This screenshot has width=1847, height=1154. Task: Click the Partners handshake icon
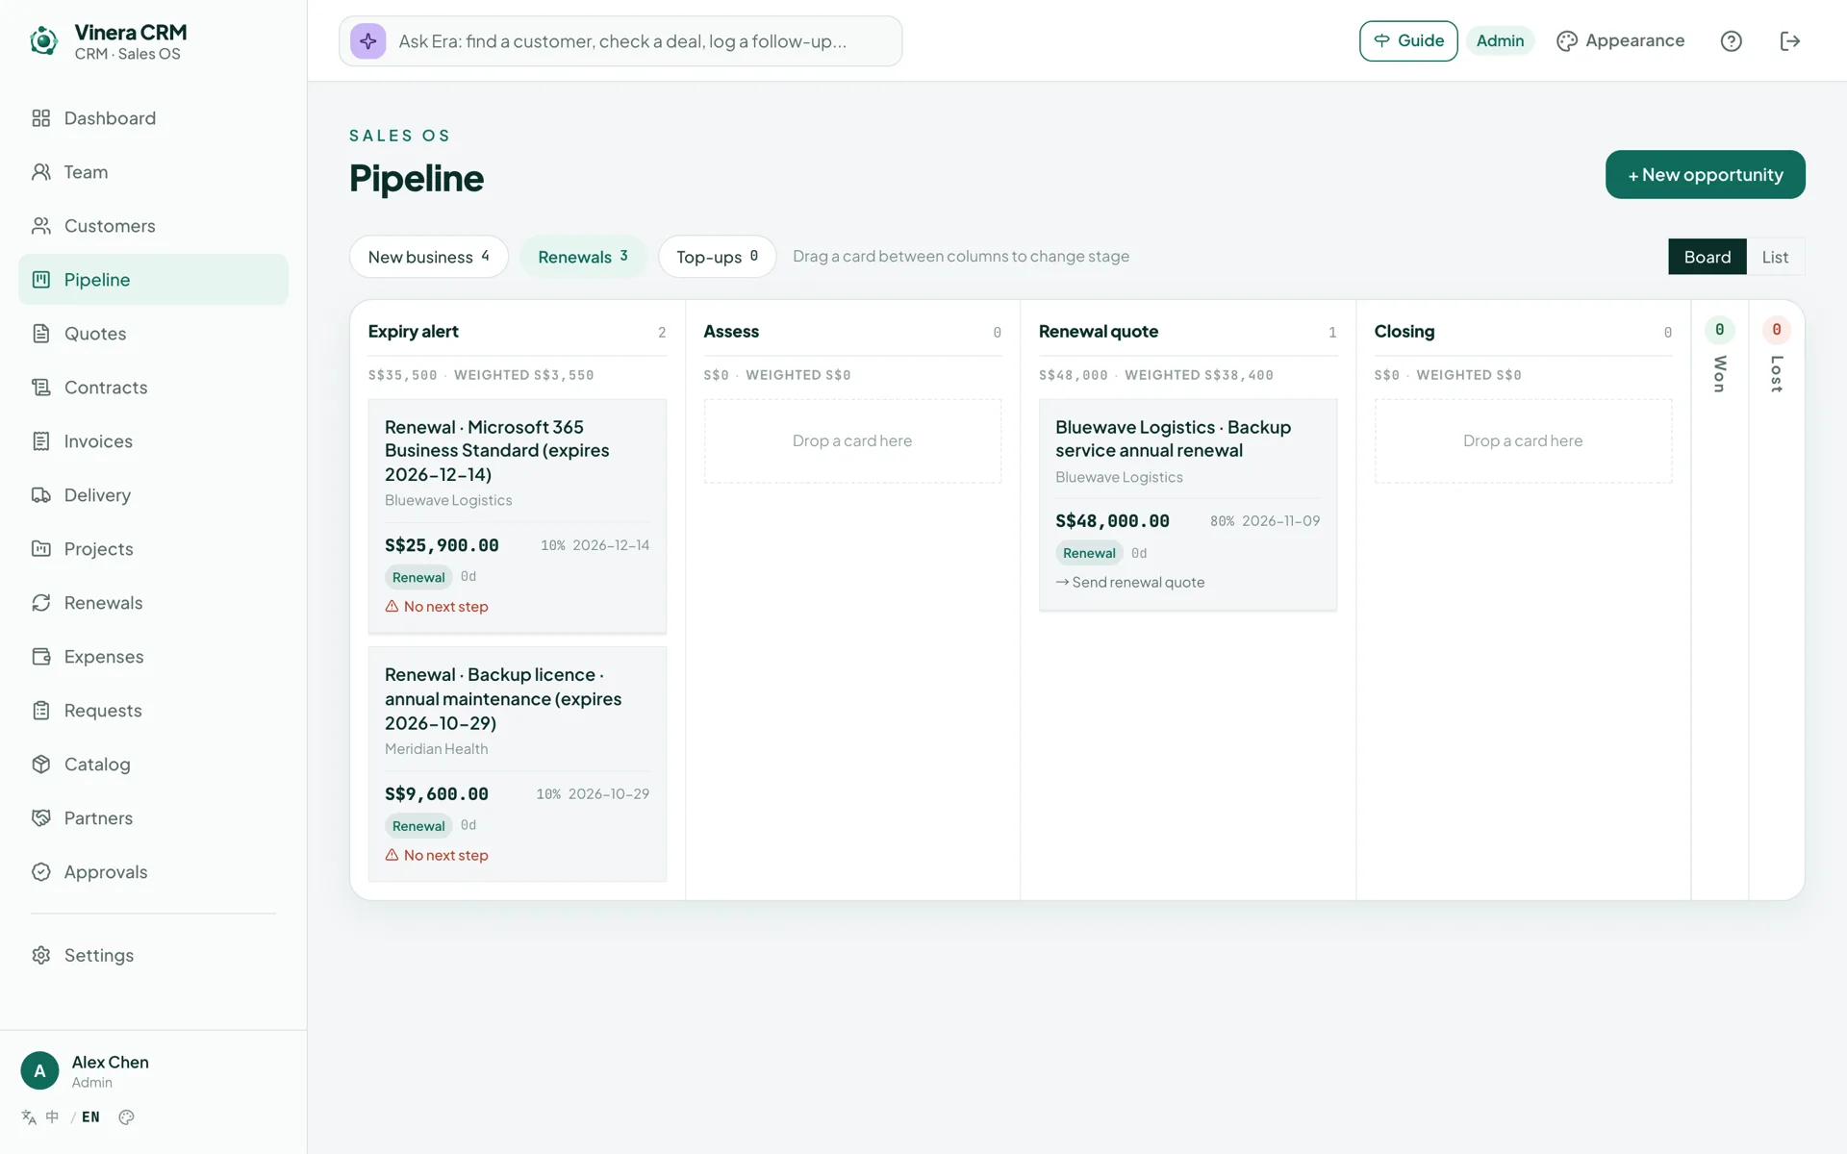(40, 818)
